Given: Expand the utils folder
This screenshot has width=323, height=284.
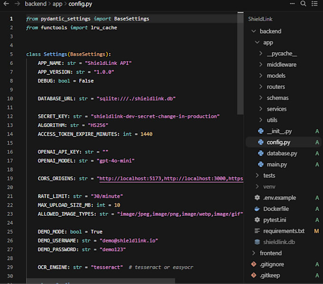Looking at the screenshot, I should coord(261,120).
